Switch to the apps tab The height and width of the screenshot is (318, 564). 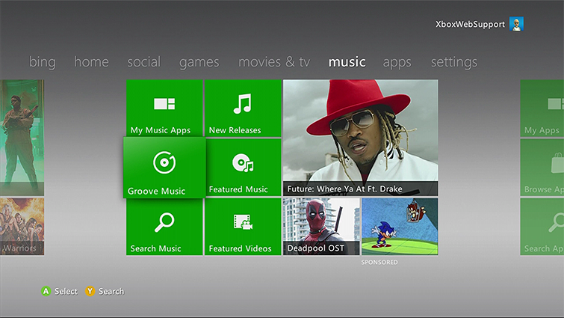pyautogui.click(x=397, y=62)
